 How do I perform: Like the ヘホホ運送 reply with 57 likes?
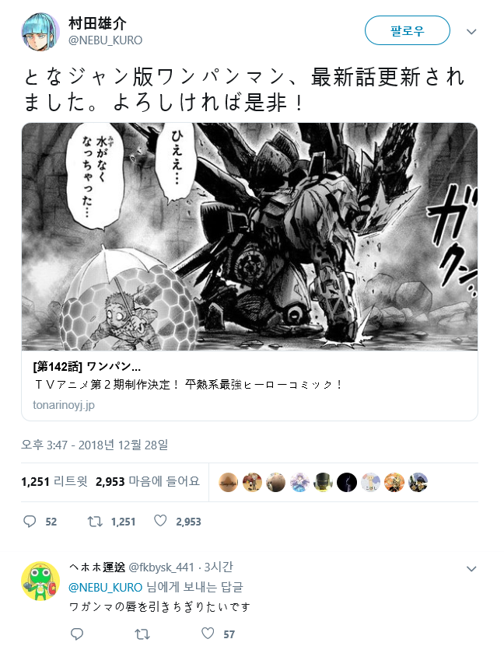tap(208, 634)
